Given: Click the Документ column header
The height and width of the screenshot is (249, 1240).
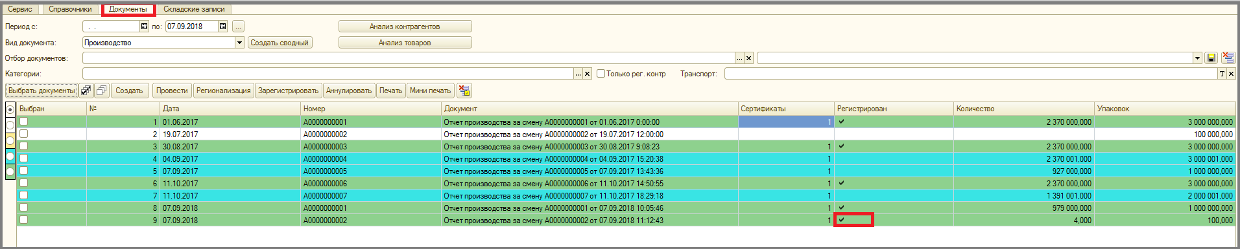Looking at the screenshot, I should 590,109.
